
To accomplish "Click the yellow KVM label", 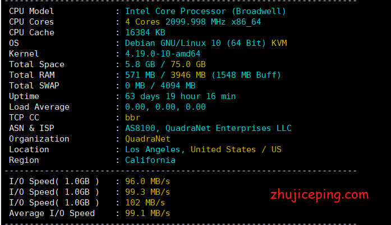I will point(279,43).
